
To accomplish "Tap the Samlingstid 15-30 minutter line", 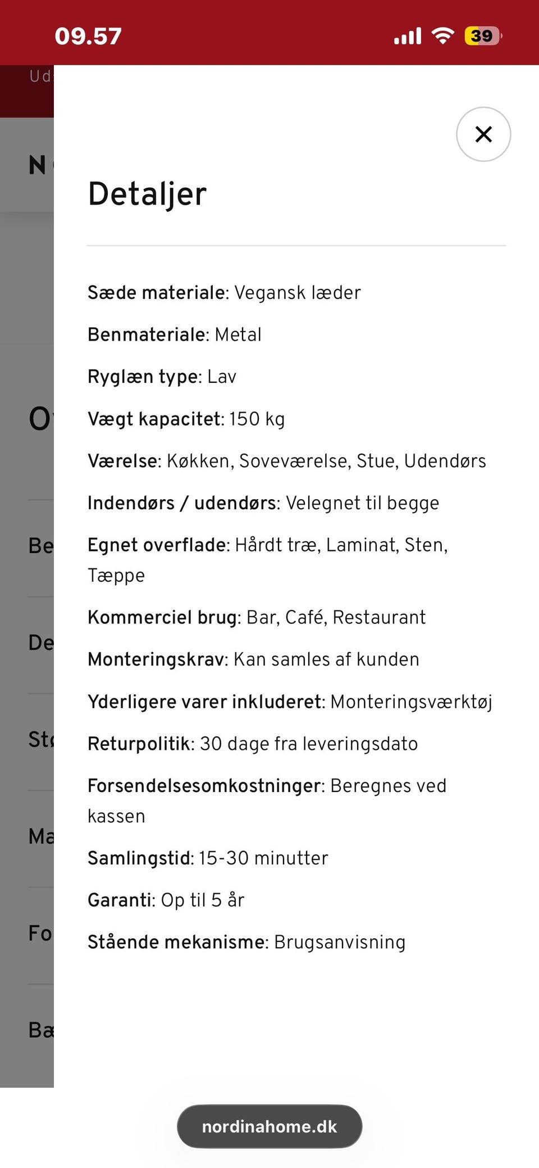I will click(208, 858).
